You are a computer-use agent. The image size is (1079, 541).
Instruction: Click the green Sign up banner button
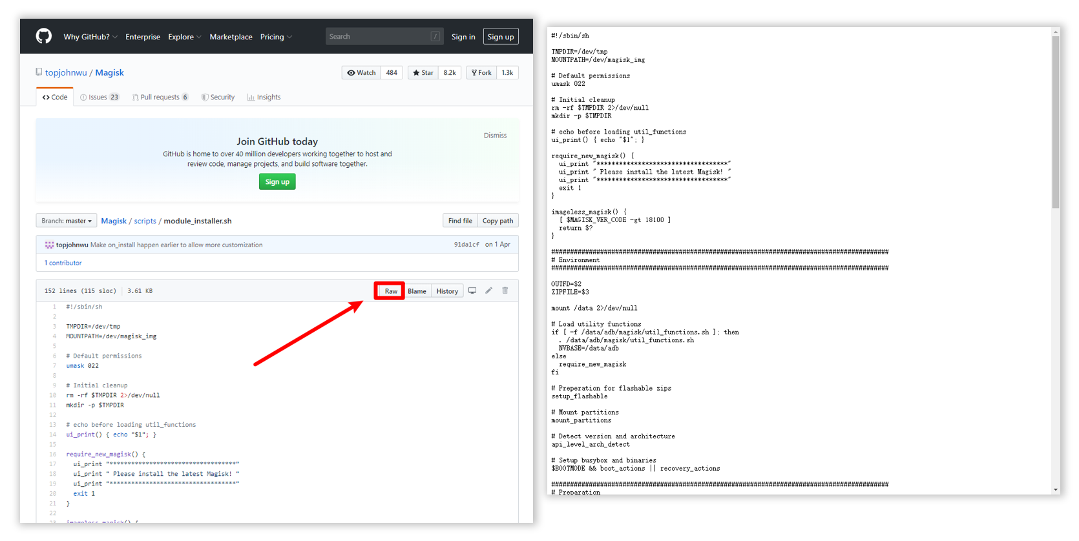[x=277, y=182]
